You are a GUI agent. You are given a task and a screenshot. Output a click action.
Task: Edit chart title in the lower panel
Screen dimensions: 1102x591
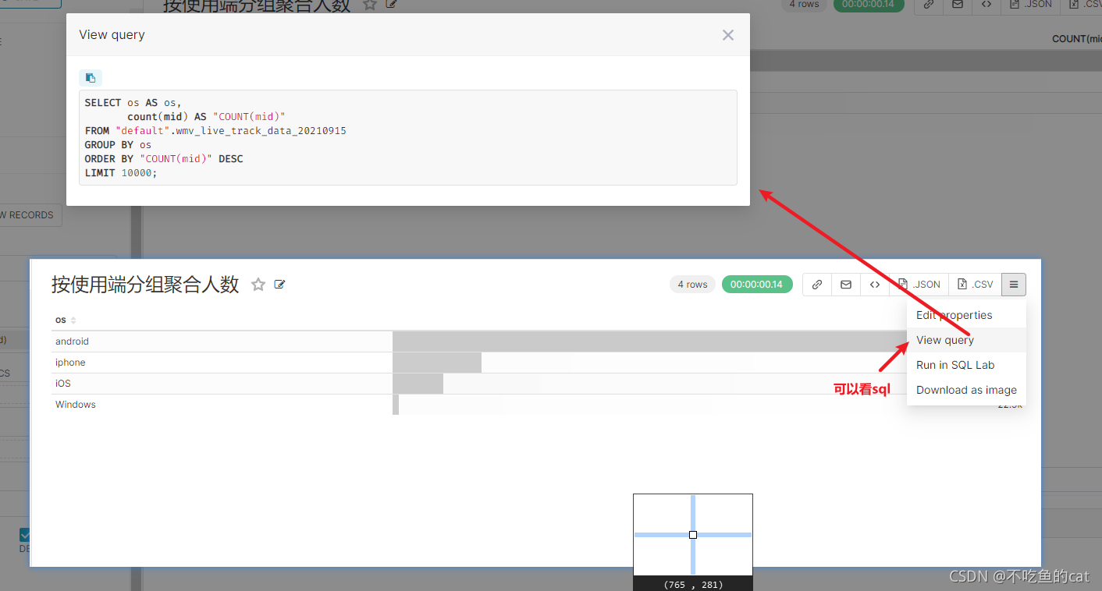click(x=280, y=285)
